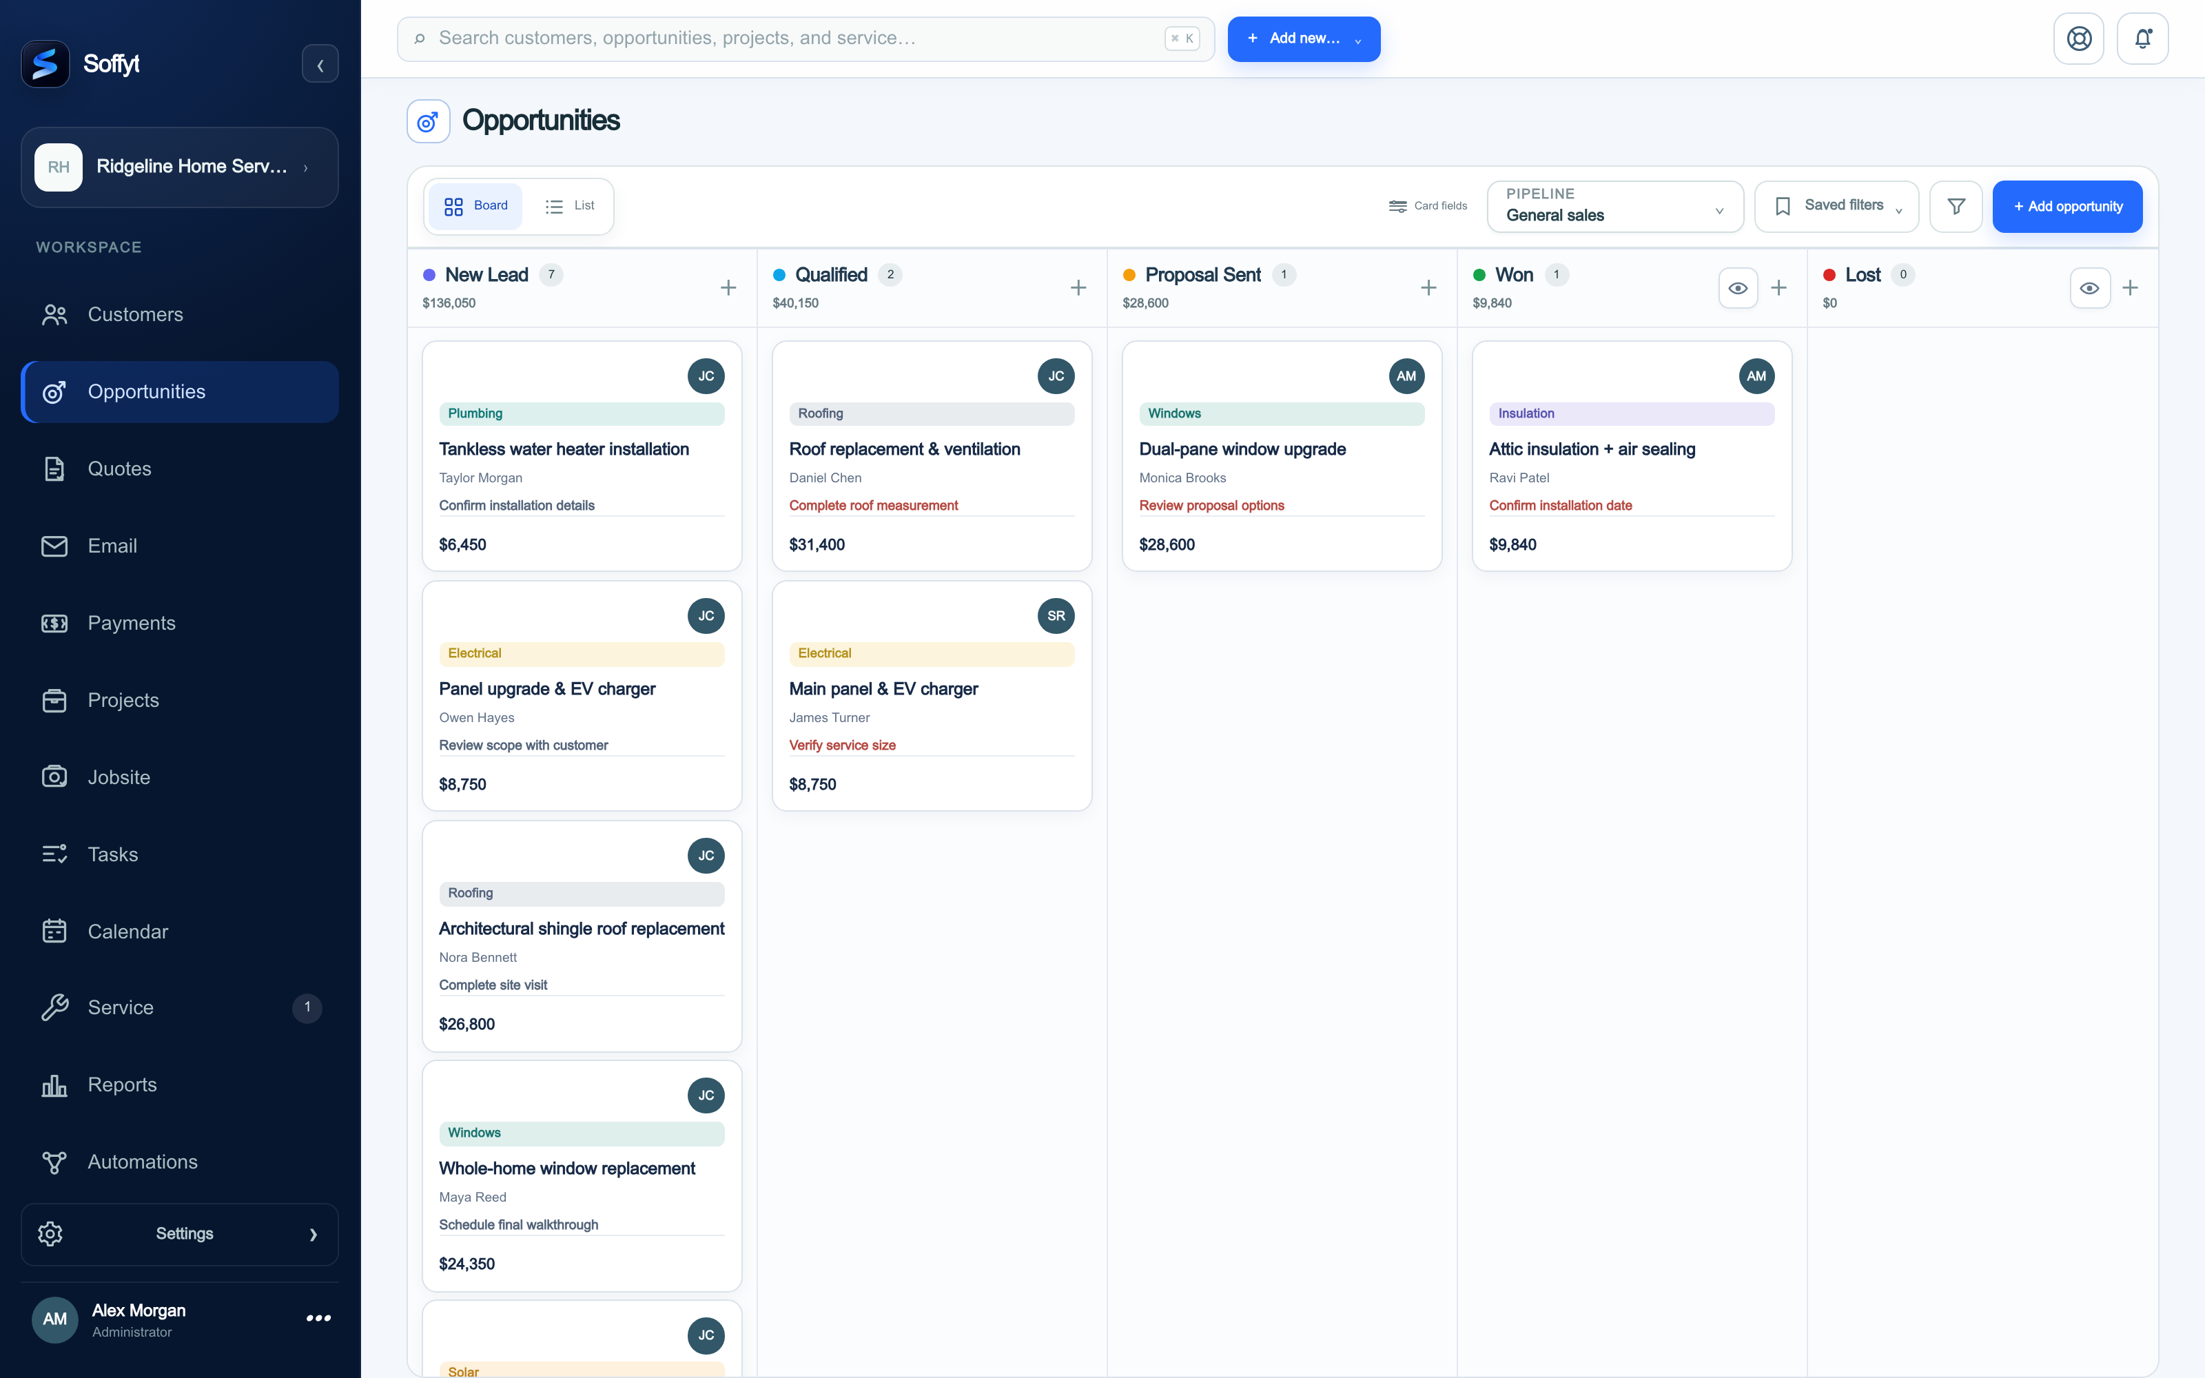2205x1378 pixels.
Task: Click 'Verify service size' task text
Action: click(x=842, y=745)
